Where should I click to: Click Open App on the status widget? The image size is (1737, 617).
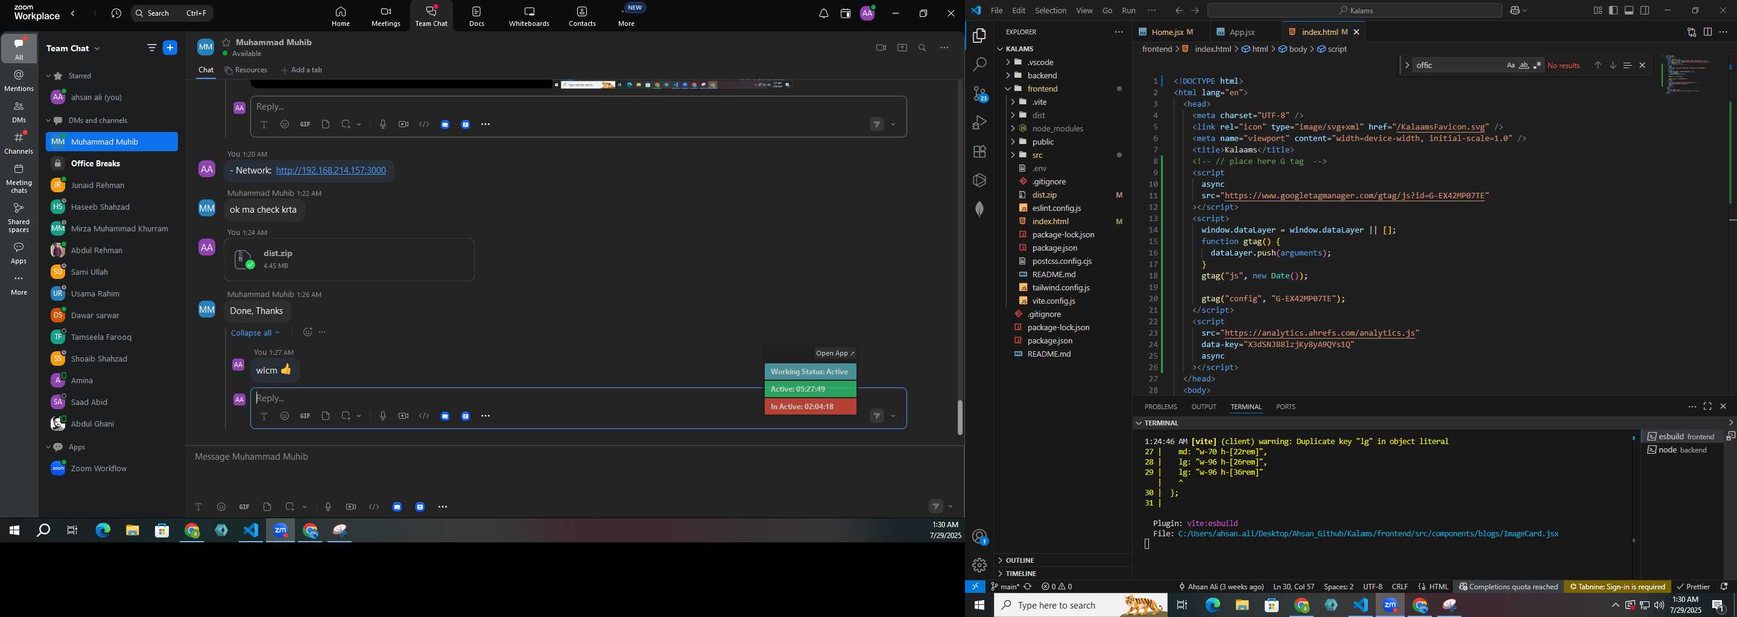point(835,353)
